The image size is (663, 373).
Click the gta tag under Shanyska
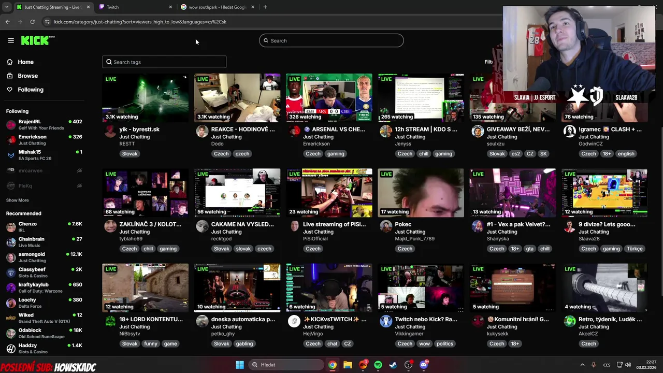(x=530, y=249)
